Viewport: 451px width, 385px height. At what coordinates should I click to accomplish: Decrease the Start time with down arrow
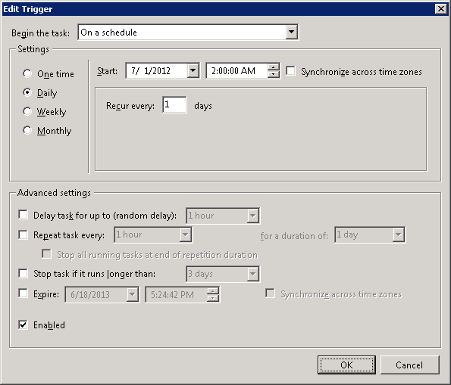[x=273, y=74]
